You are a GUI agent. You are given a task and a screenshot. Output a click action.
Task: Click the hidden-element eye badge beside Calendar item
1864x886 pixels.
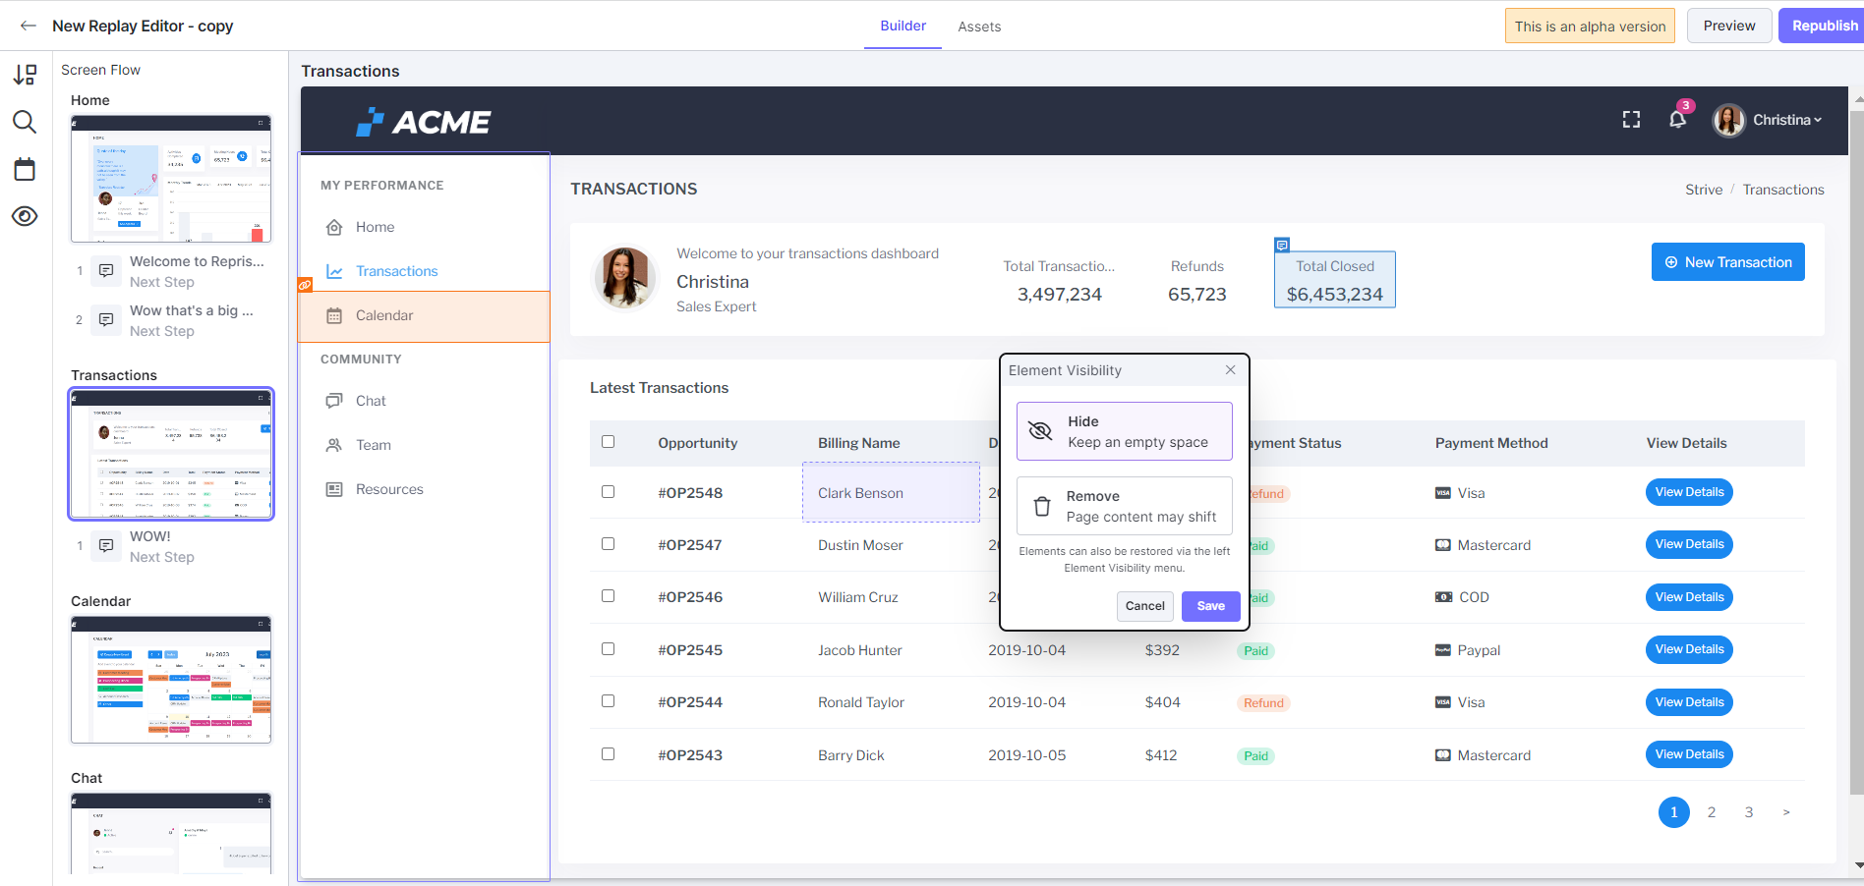305,285
